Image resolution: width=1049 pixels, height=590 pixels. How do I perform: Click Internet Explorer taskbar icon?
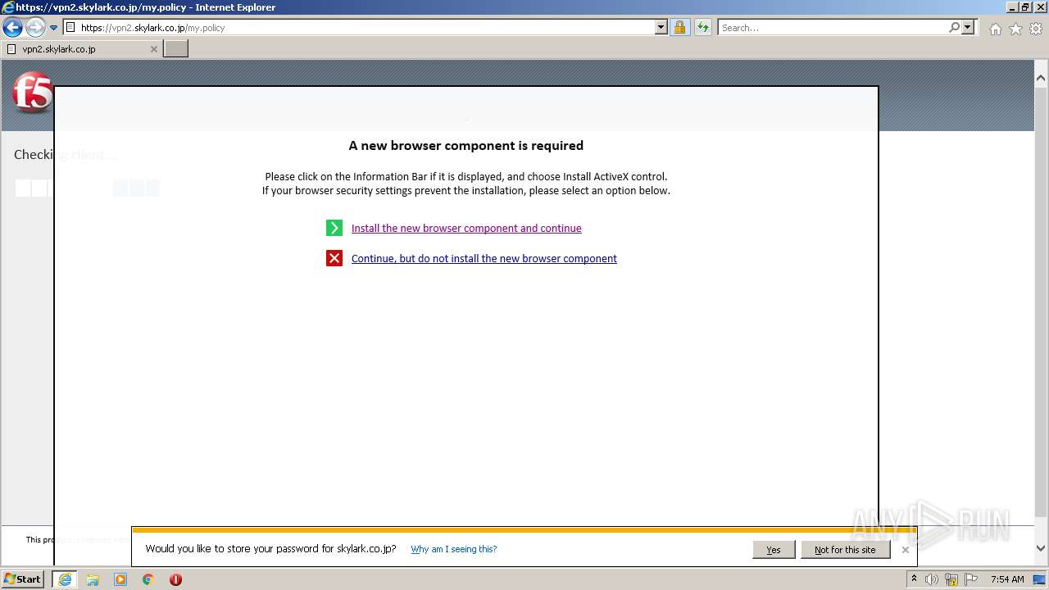[65, 579]
